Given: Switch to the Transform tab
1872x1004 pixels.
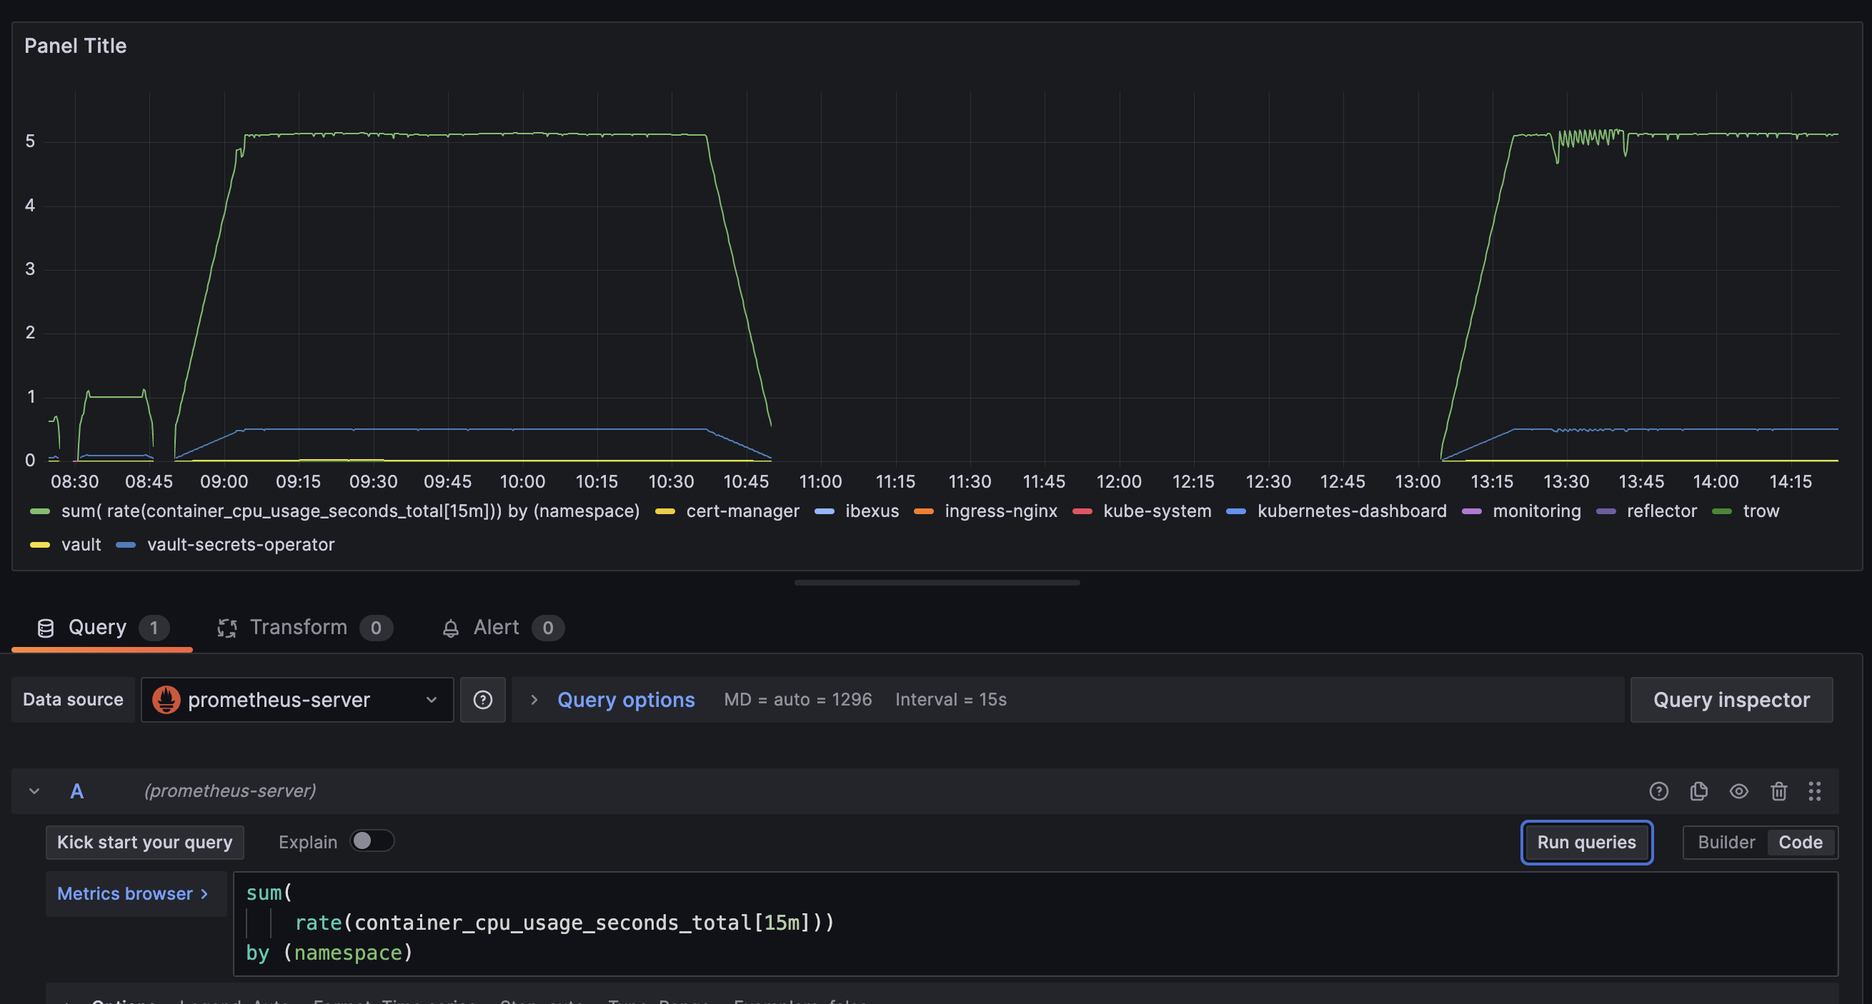Looking at the screenshot, I should 304,628.
